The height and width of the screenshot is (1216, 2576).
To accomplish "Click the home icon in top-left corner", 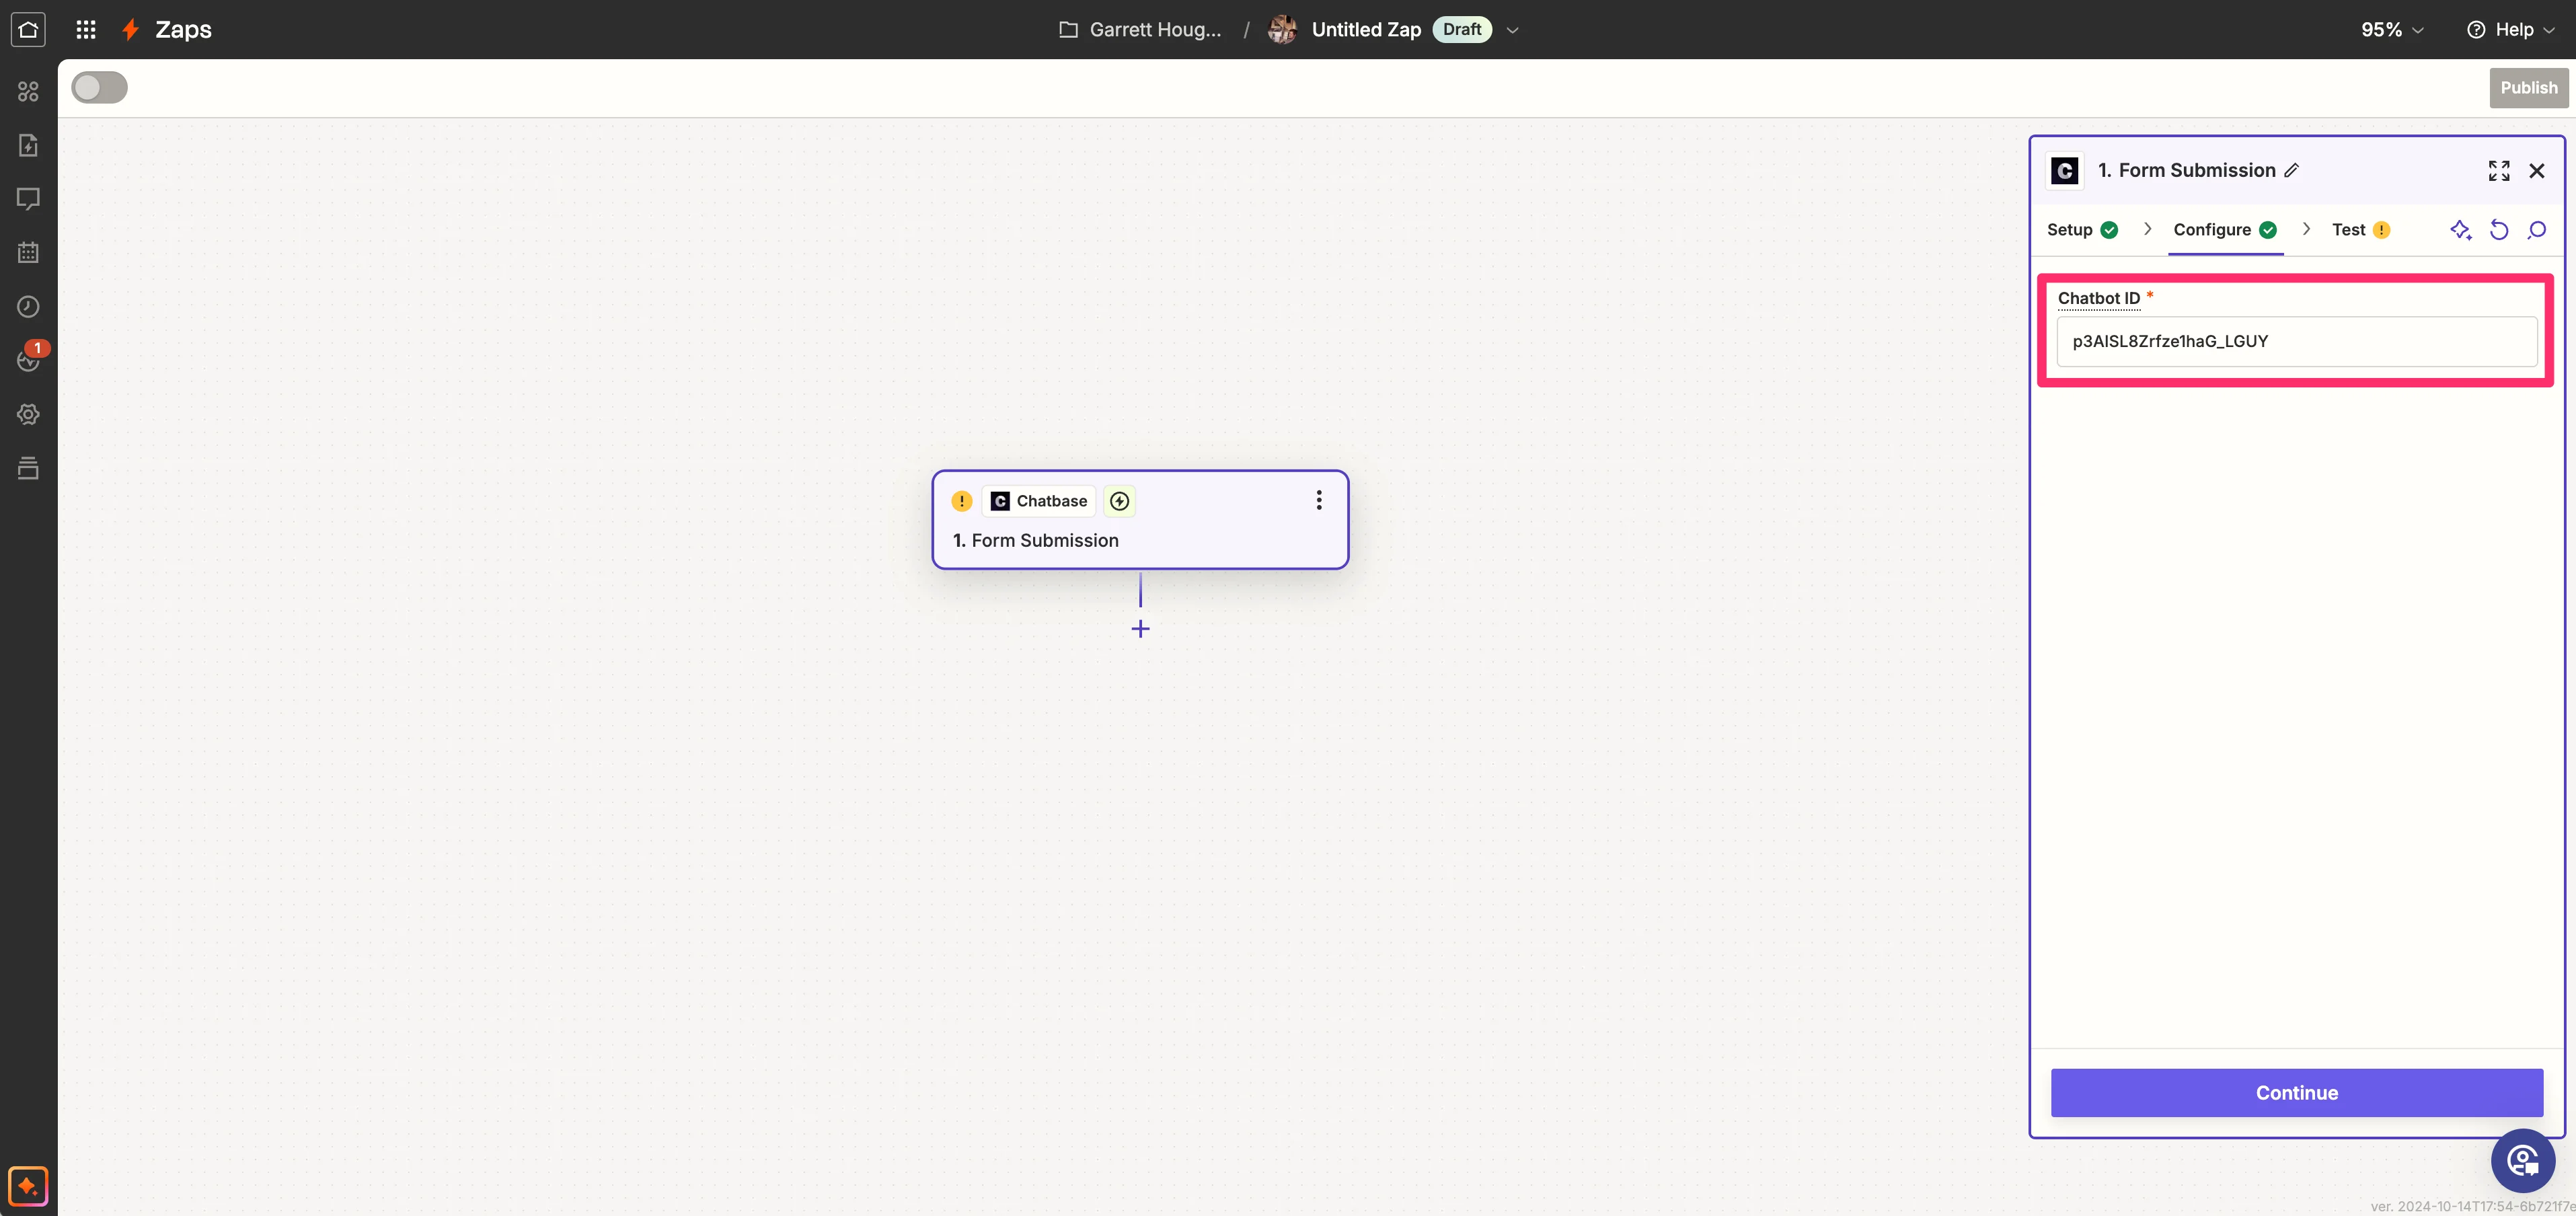I will pos(28,29).
